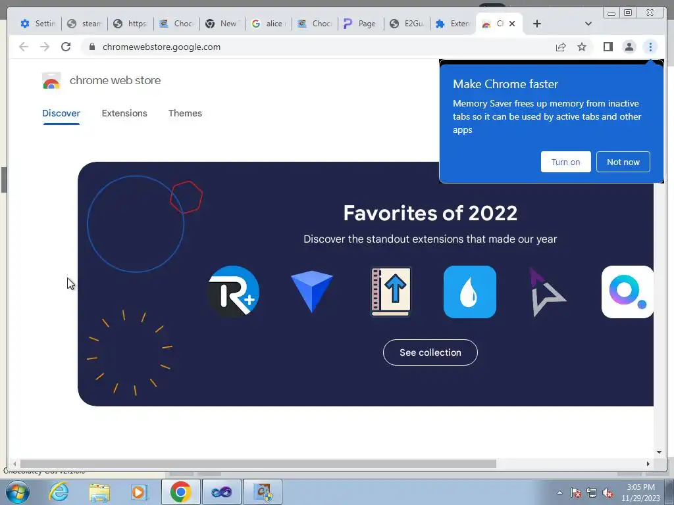This screenshot has width=674, height=505.
Task: Share this page using the share icon
Action: click(561, 47)
